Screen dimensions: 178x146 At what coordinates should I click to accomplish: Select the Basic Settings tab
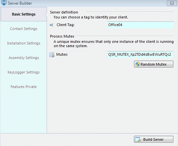[x=24, y=14]
